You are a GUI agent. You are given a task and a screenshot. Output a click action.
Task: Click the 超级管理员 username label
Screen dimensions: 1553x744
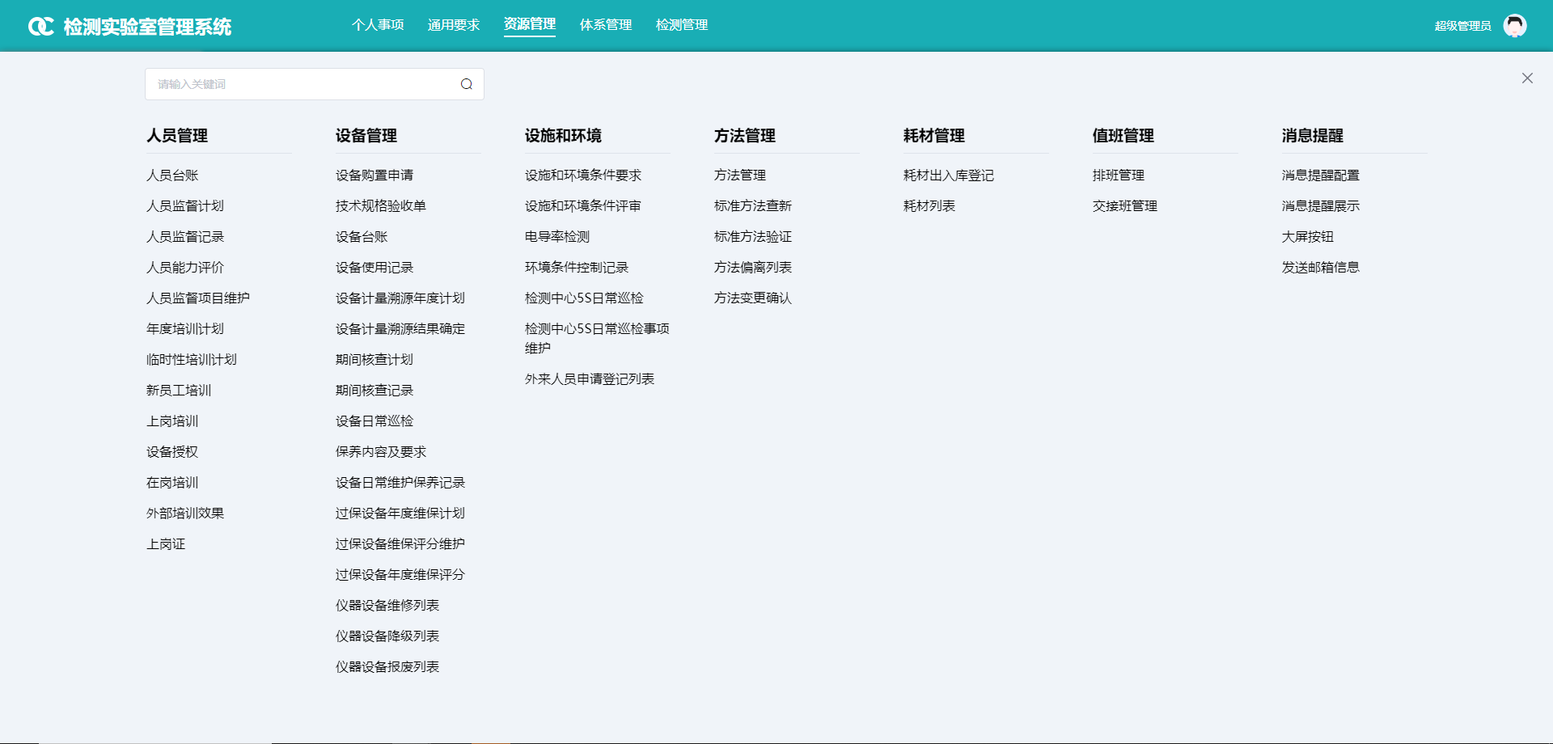click(1462, 26)
